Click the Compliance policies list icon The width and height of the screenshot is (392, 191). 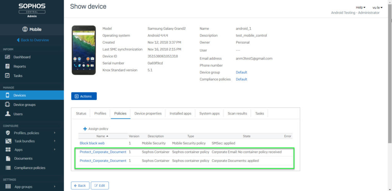(8, 168)
